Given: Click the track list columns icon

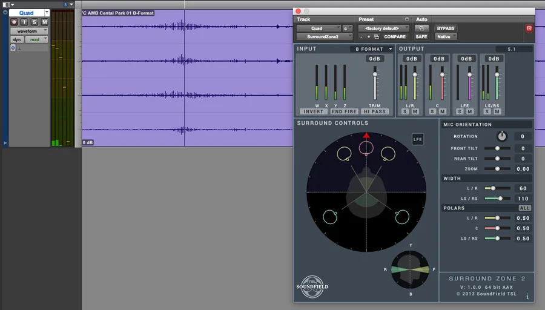Looking at the screenshot, I should click(x=6, y=4).
